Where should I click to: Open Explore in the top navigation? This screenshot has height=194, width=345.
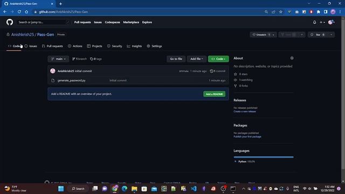pos(147,22)
